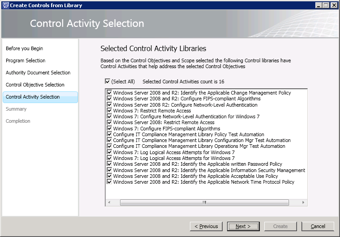Uncheck Windows Server 2008: Restrict Remote Access

[x=109, y=122]
